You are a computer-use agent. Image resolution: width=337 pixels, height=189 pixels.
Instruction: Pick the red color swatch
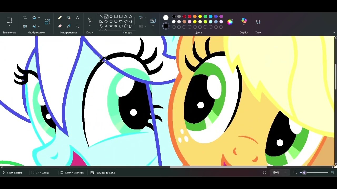pyautogui.click(x=190, y=17)
